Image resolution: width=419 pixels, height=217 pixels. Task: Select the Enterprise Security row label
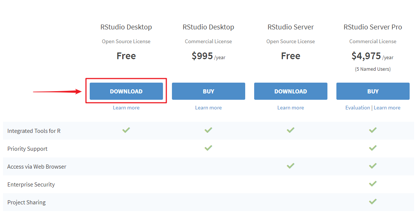coord(31,185)
